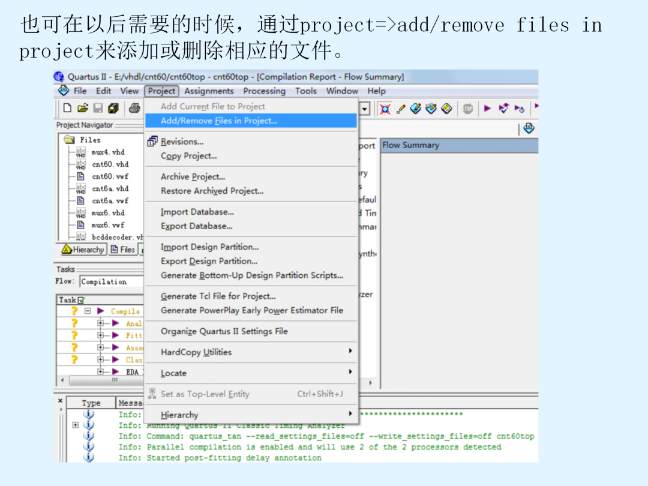
Task: Click the Print toolbar icon
Action: [x=134, y=108]
